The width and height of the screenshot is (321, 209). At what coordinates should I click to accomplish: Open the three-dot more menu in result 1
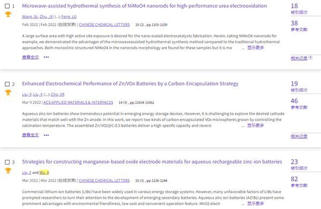tap(46, 57)
